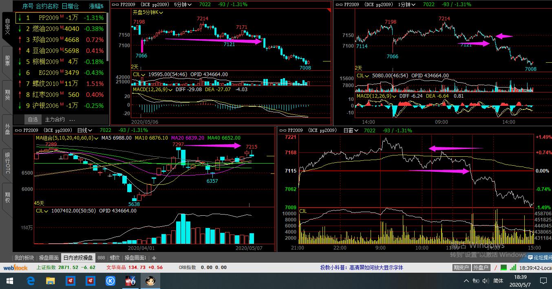Click the 外盘户 account button
The height and width of the screenshot is (289, 552).
point(481,268)
